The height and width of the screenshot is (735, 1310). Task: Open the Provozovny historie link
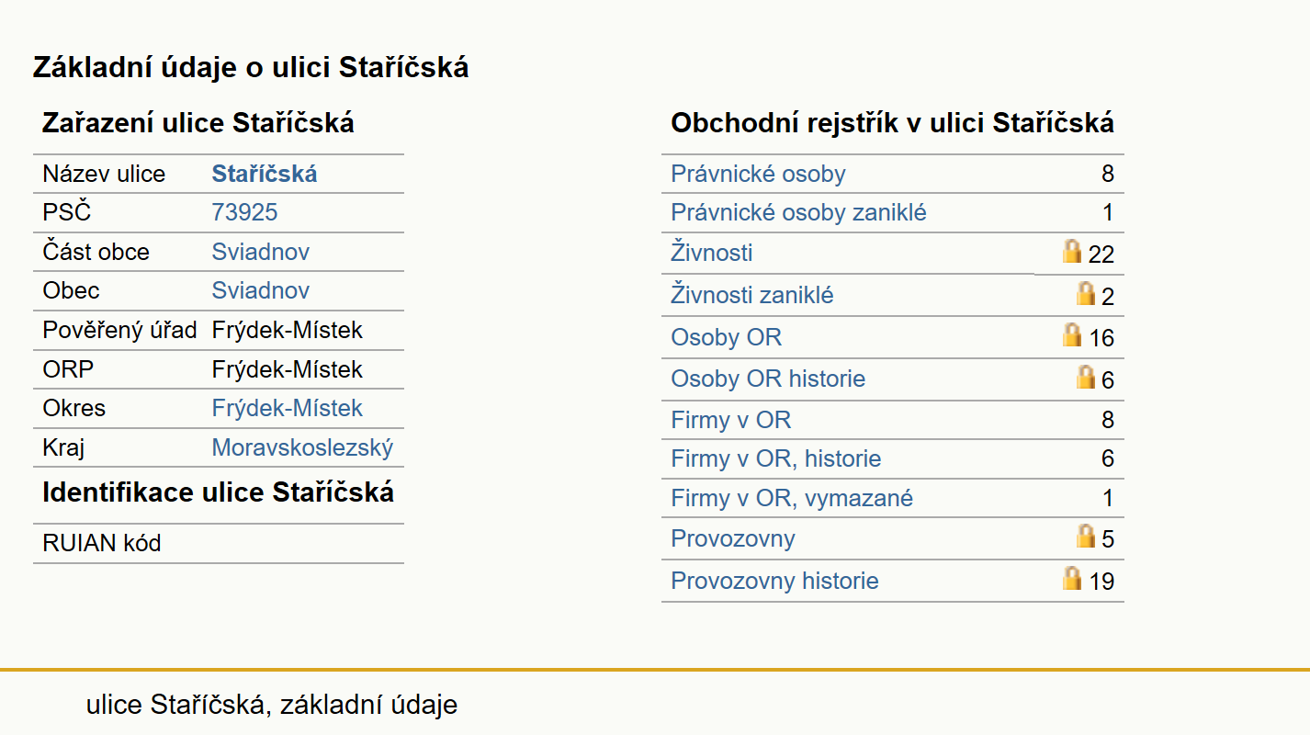point(774,581)
